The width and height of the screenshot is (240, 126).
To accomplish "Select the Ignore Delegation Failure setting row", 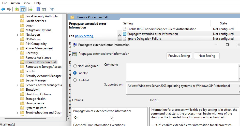I will pyautogui.click(x=144, y=39).
